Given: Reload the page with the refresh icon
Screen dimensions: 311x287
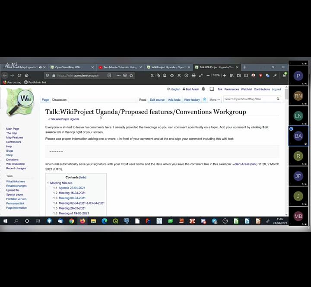Looking at the screenshot, I should 19,75.
